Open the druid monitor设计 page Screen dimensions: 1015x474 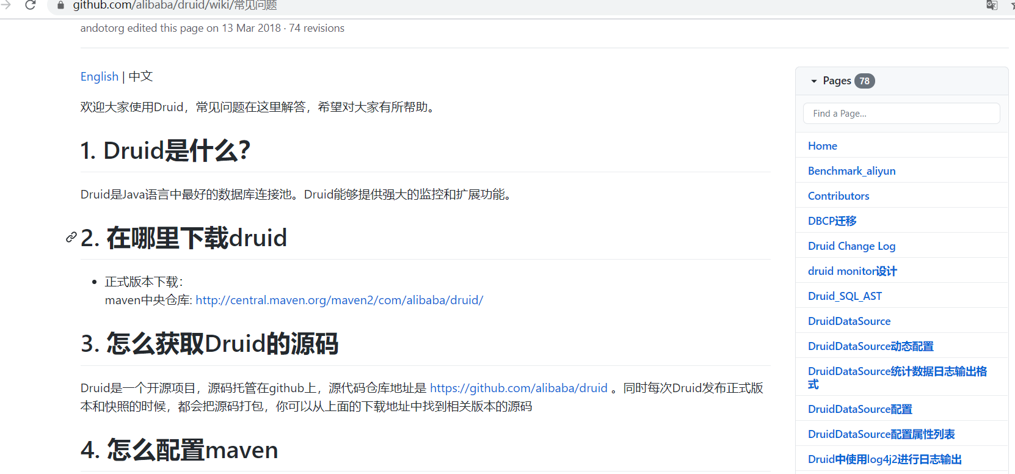point(852,271)
